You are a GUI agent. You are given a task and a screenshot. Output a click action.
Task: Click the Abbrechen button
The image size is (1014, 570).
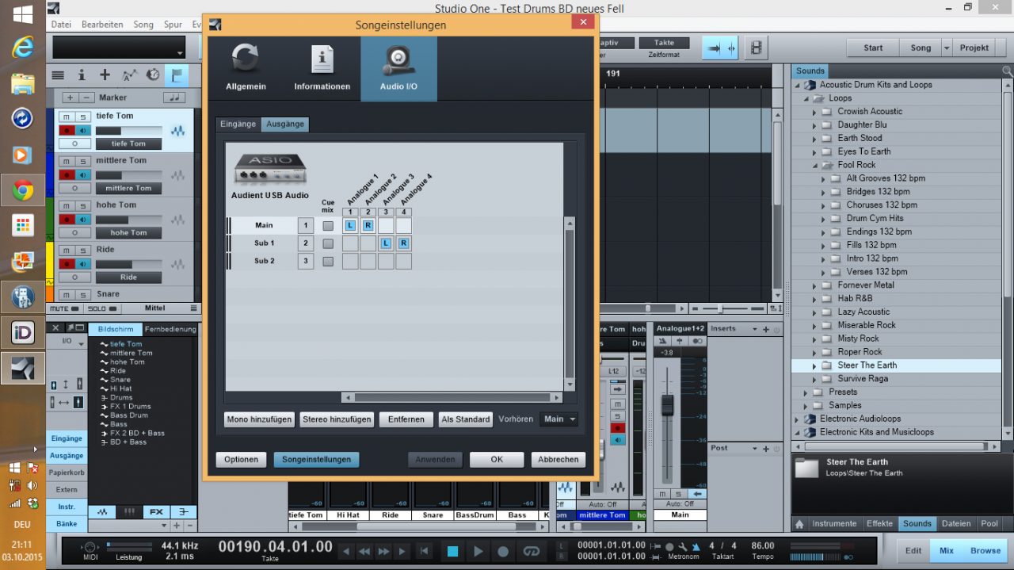pos(558,460)
